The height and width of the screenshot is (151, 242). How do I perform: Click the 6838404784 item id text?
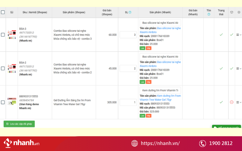point(27,100)
